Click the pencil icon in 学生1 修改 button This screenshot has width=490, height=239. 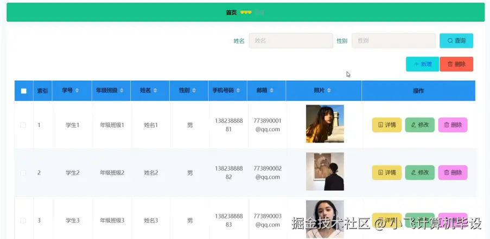pos(413,125)
